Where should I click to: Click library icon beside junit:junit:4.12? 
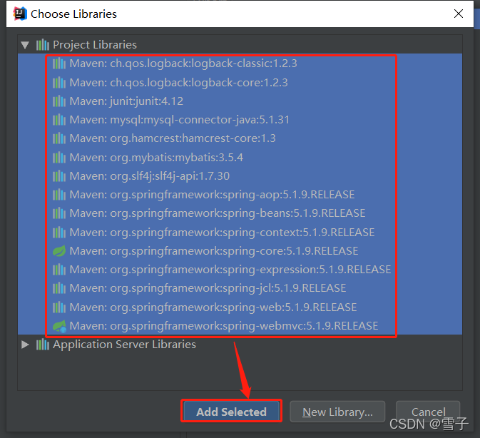tap(59, 101)
